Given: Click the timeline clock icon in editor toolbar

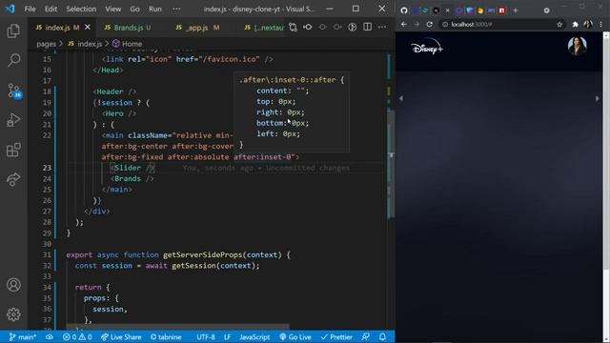Looking at the screenshot, I should point(352,28).
